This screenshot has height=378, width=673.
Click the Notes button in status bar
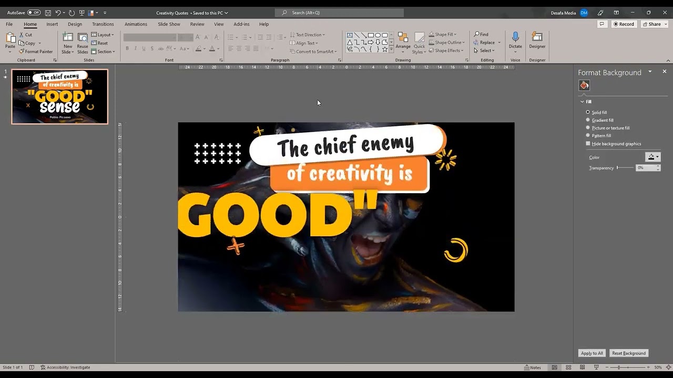[x=533, y=367]
